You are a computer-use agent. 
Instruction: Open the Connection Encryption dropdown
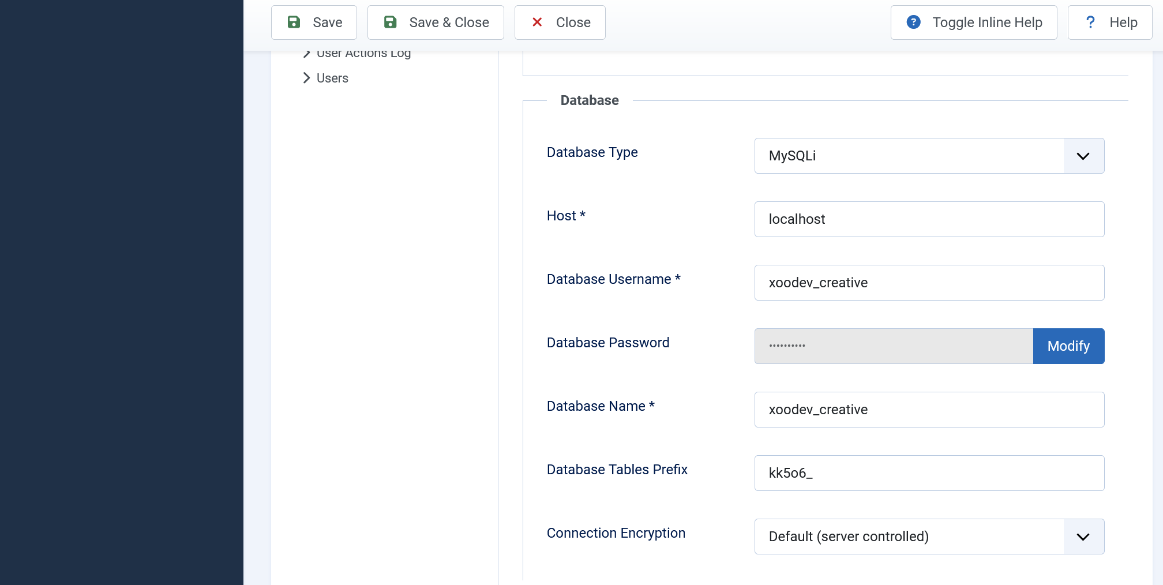pos(1083,537)
